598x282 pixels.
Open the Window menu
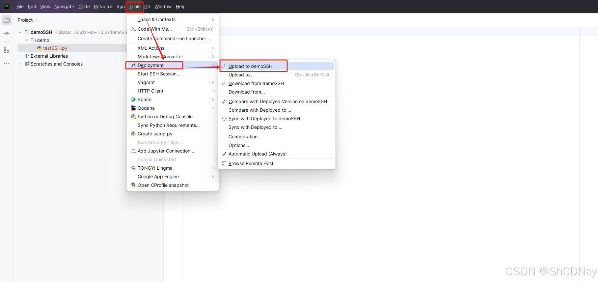tap(163, 7)
